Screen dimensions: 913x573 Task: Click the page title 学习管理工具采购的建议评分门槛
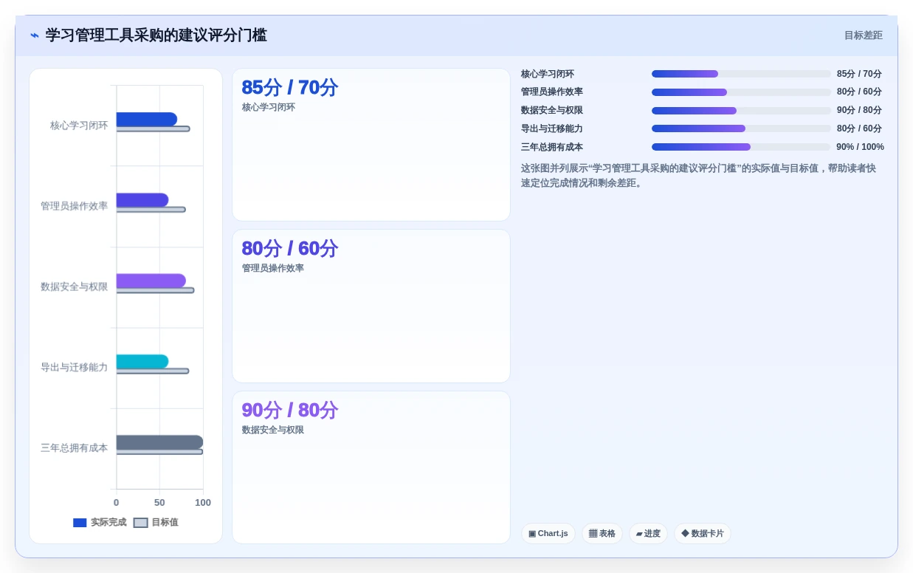click(156, 35)
